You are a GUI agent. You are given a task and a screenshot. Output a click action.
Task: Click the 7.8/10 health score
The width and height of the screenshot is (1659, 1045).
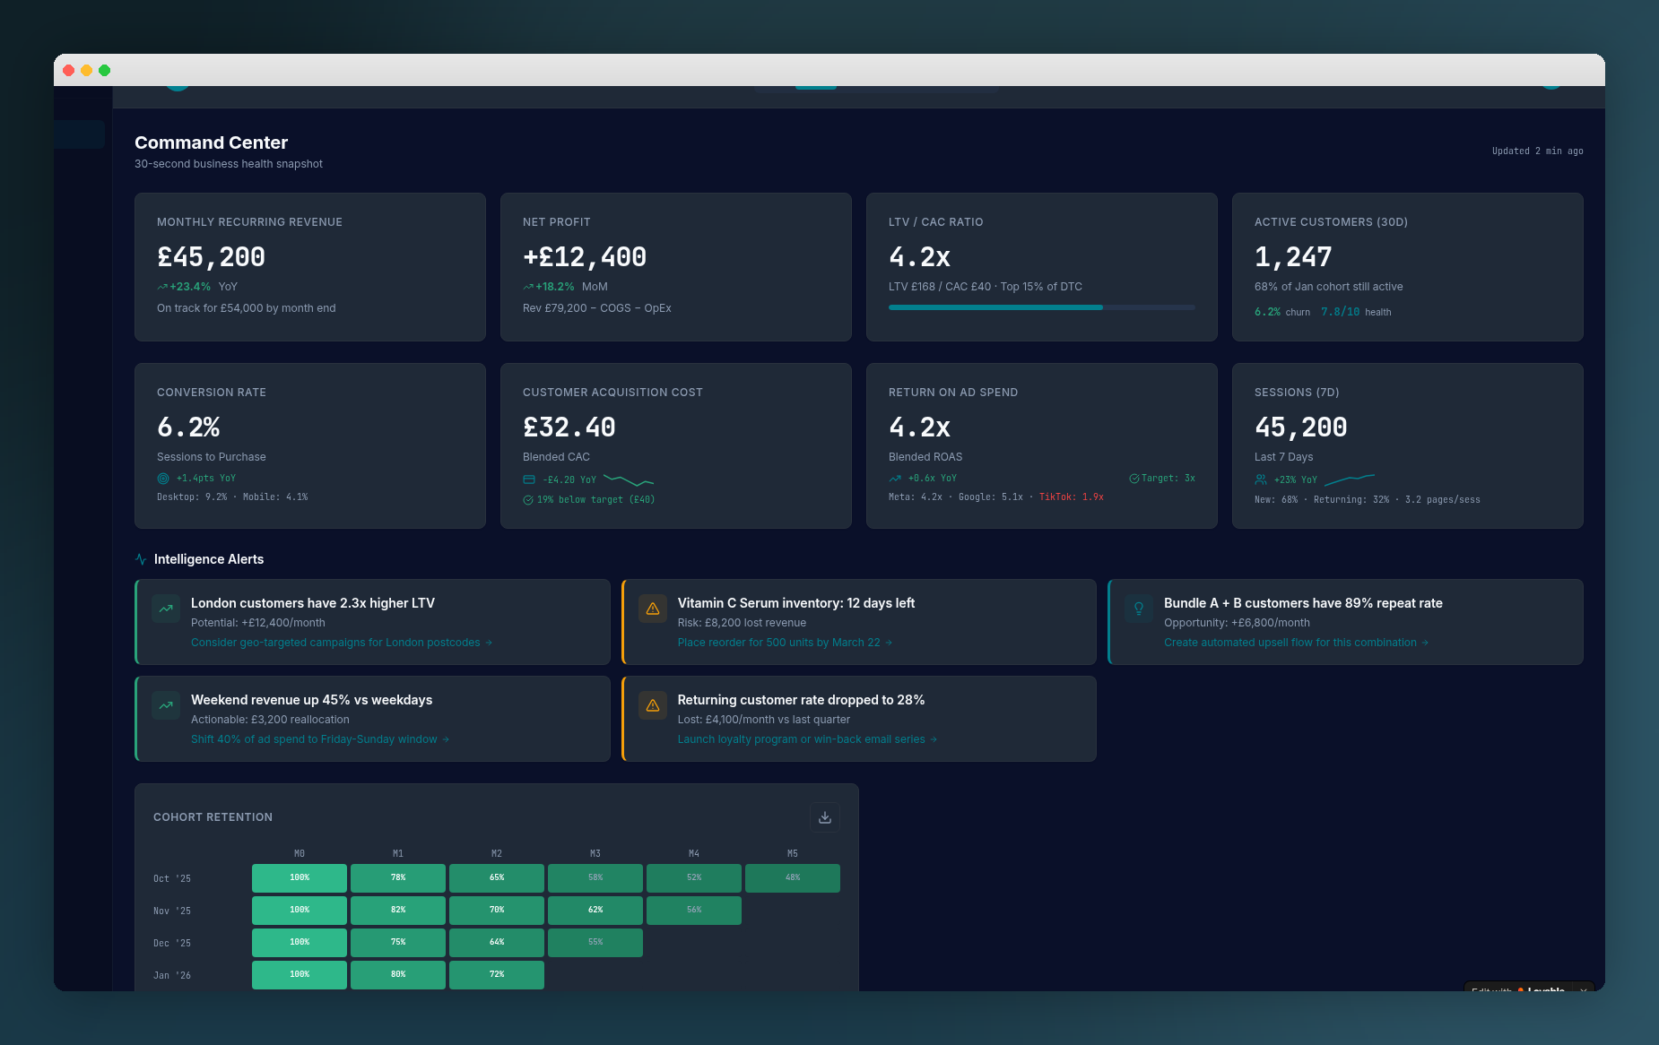[1341, 312]
